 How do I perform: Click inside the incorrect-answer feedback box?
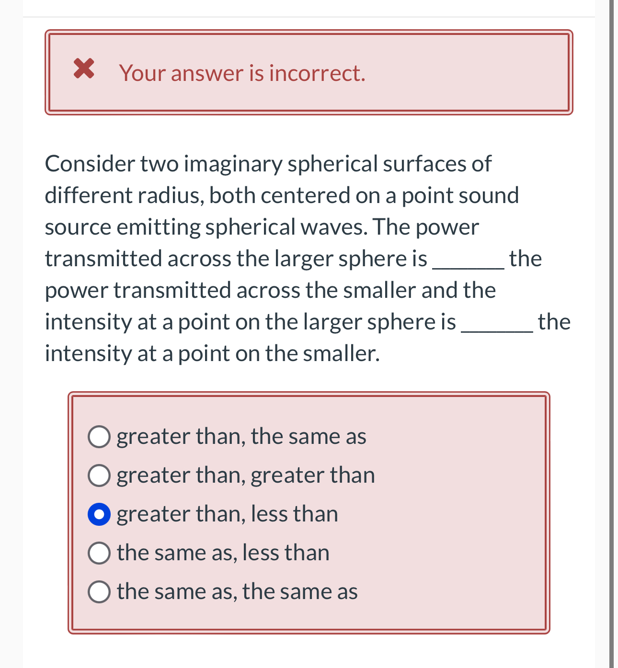click(x=309, y=96)
